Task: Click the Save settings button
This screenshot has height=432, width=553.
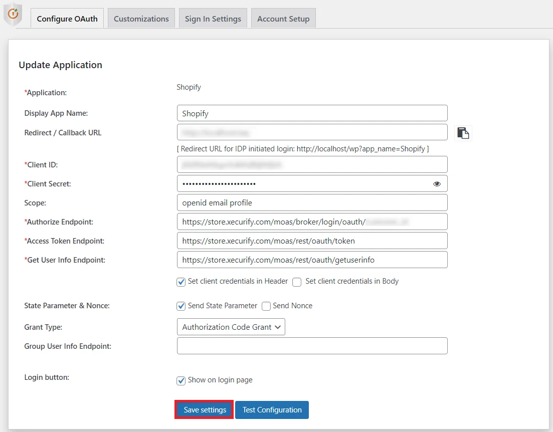Action: point(204,409)
